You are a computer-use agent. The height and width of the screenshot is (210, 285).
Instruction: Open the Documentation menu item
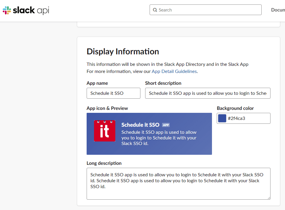(x=278, y=10)
